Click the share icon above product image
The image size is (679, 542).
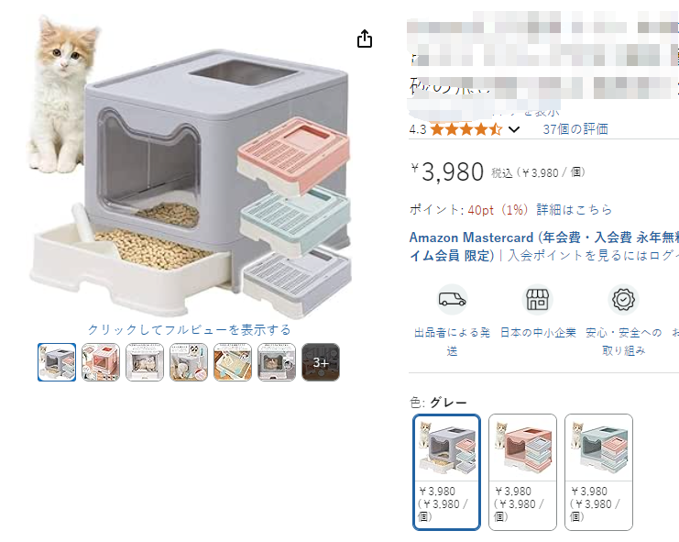365,39
